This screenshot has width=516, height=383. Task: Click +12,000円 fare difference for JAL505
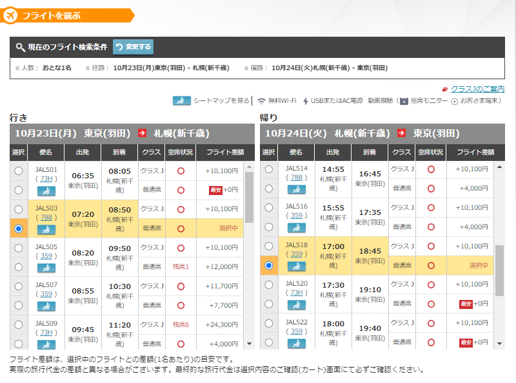(221, 266)
